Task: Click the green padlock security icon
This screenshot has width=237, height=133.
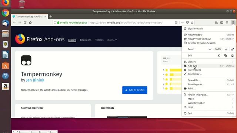Action: tap(58, 23)
